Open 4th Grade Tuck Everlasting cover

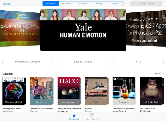152,91
